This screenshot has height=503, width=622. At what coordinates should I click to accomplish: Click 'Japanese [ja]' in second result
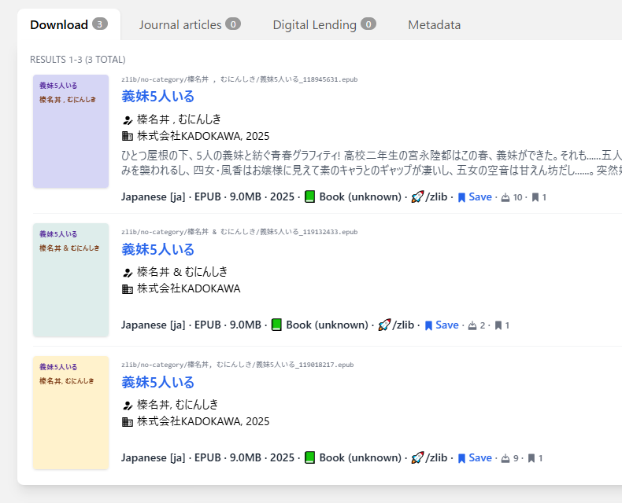(x=153, y=325)
